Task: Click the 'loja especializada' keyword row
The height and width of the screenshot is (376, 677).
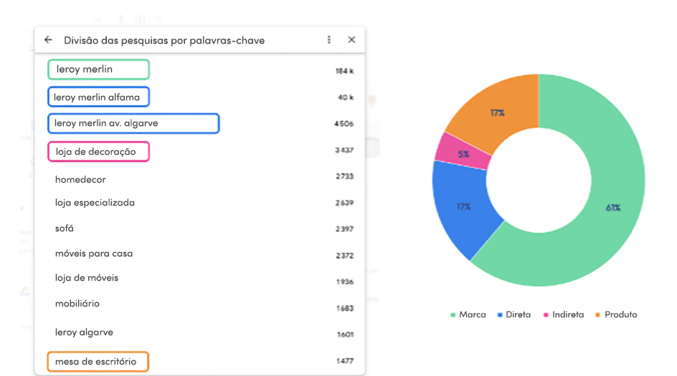Action: [x=200, y=203]
